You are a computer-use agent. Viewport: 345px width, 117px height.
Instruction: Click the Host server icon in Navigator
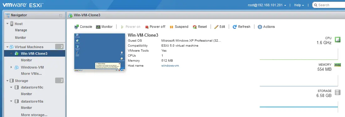pos(12,24)
